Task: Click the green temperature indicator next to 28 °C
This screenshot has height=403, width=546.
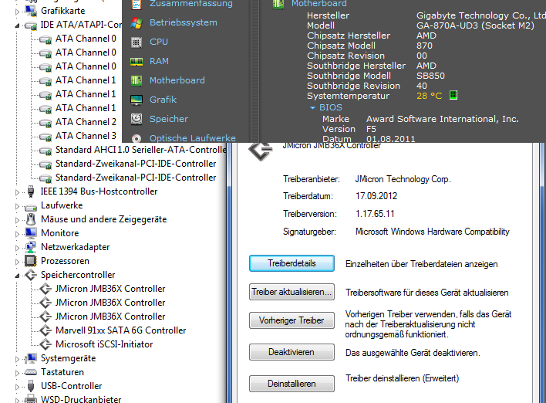Action: [453, 95]
